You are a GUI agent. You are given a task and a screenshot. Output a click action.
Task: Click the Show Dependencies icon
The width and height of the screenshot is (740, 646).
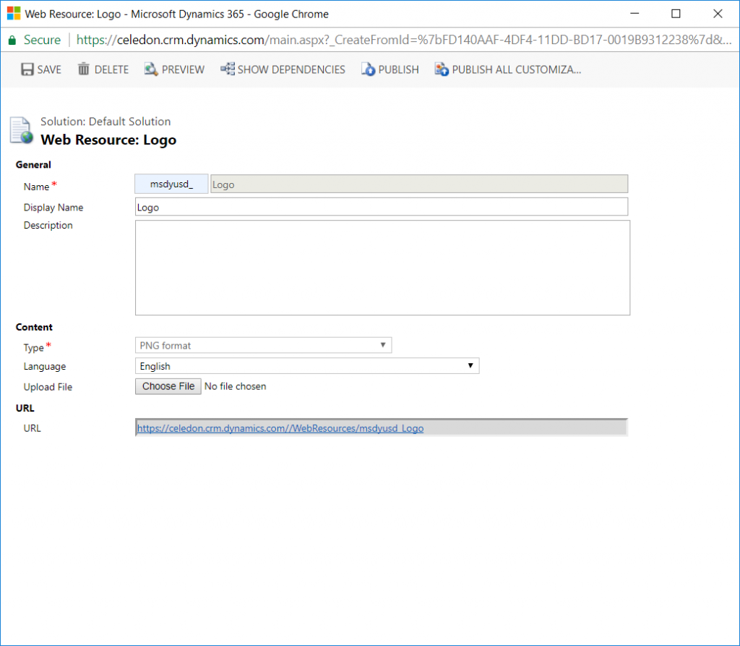pos(228,69)
